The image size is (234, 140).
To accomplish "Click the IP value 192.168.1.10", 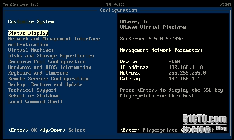I will pyautogui.click(x=186, y=67).
